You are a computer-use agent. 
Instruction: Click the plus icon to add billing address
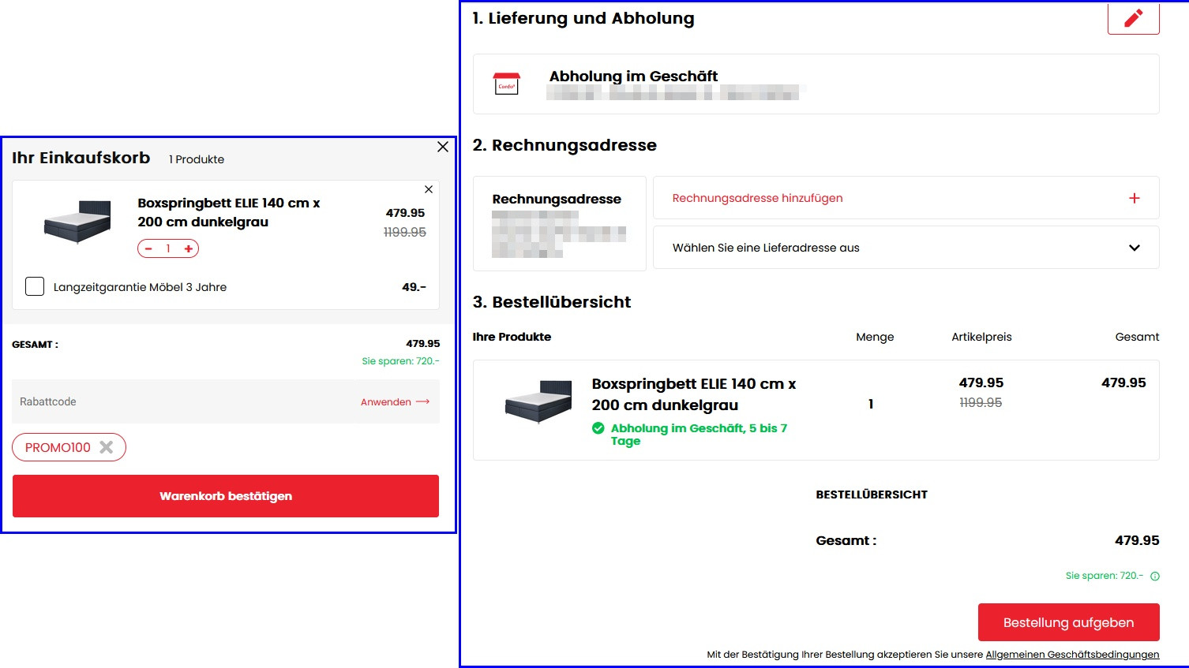1135,198
